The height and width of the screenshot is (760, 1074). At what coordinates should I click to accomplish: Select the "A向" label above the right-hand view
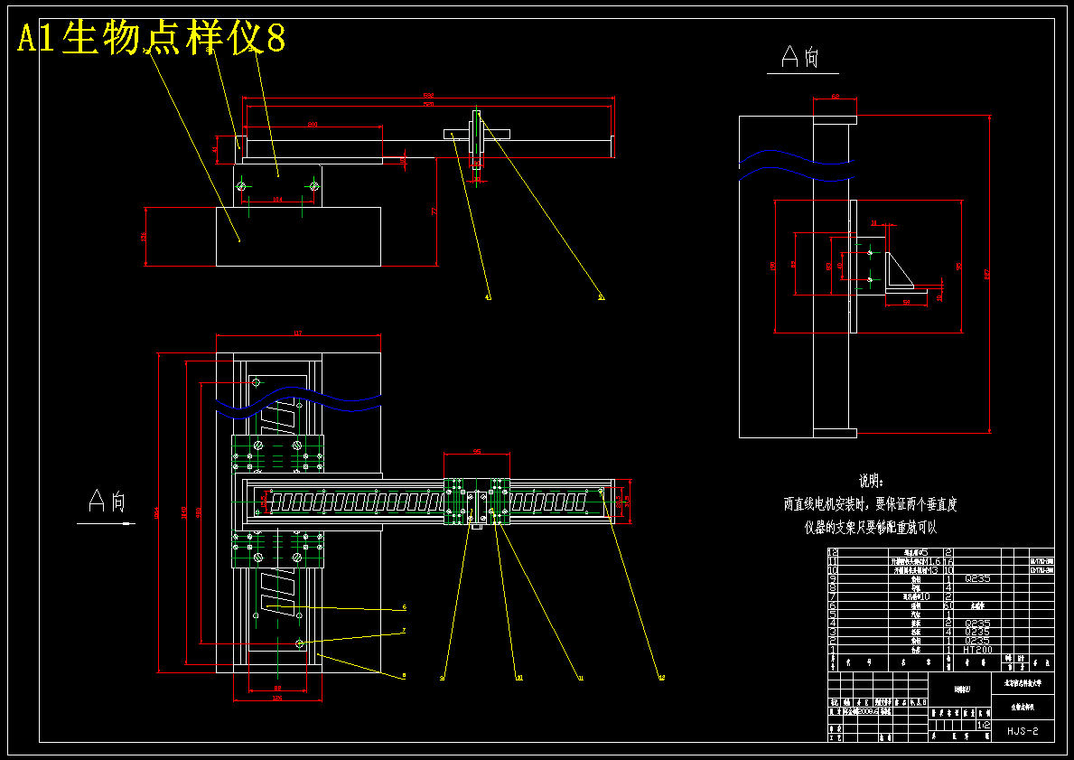(x=800, y=57)
